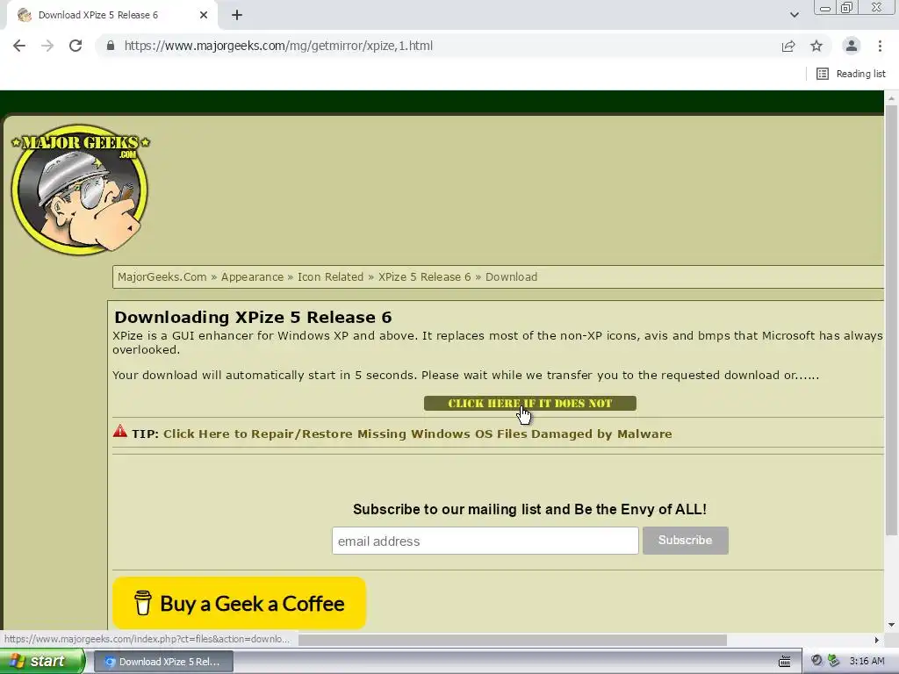
Task: Click the MajorGeeks logo
Action: tap(80, 190)
